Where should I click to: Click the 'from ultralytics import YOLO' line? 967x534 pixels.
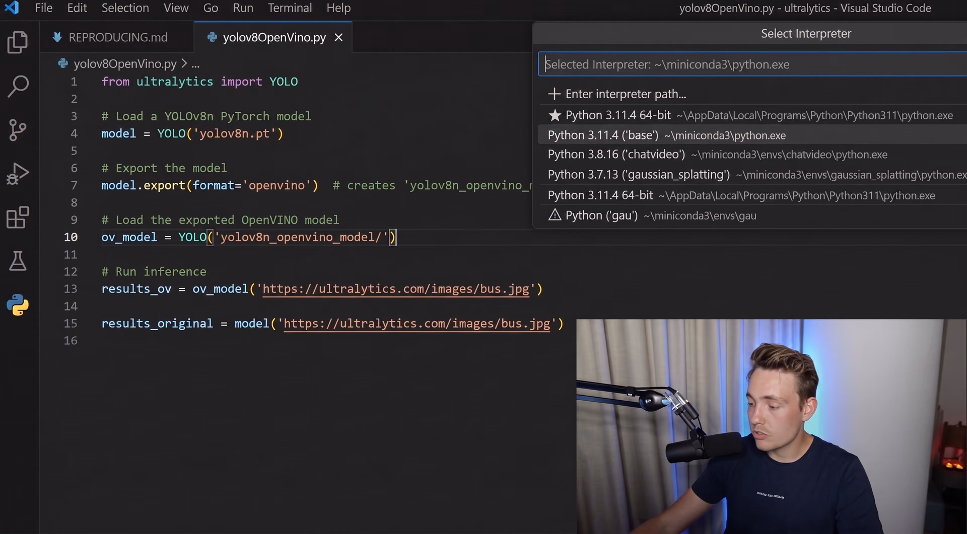(x=199, y=82)
